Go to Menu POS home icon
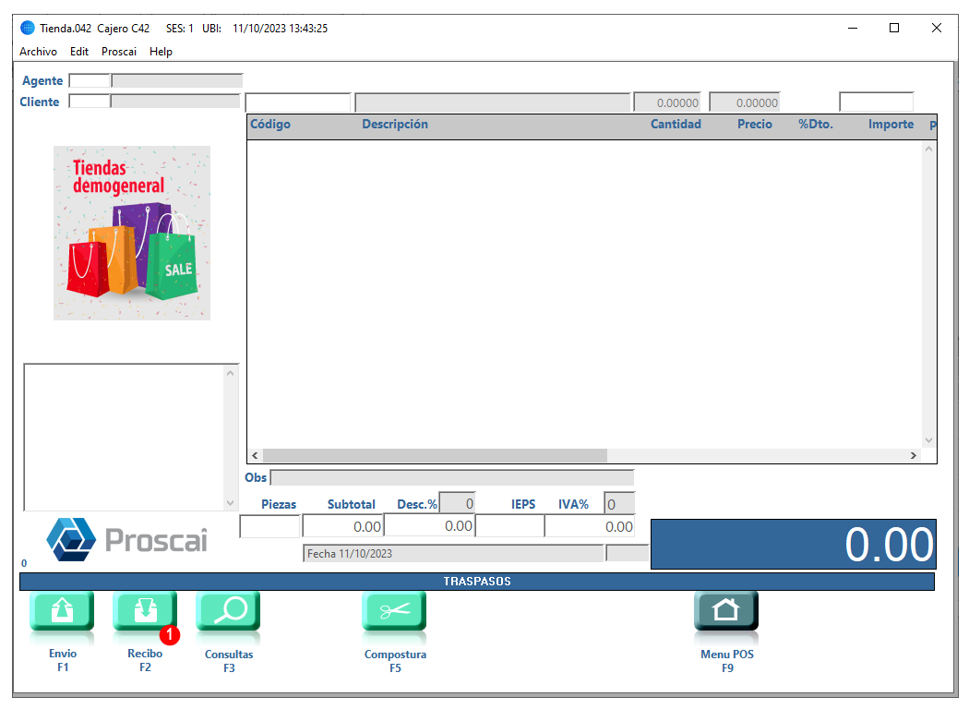The height and width of the screenshot is (709, 969). (726, 611)
